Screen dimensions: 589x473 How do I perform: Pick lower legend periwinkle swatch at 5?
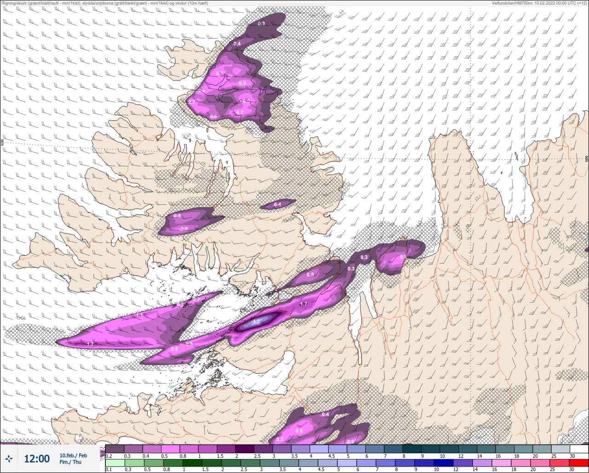[x=346, y=463]
